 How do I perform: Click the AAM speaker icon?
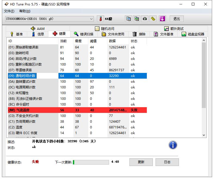(x=33, y=29)
